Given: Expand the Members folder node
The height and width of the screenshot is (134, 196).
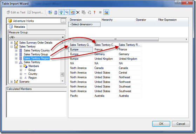Looking at the screenshot, I should tap(21, 66).
